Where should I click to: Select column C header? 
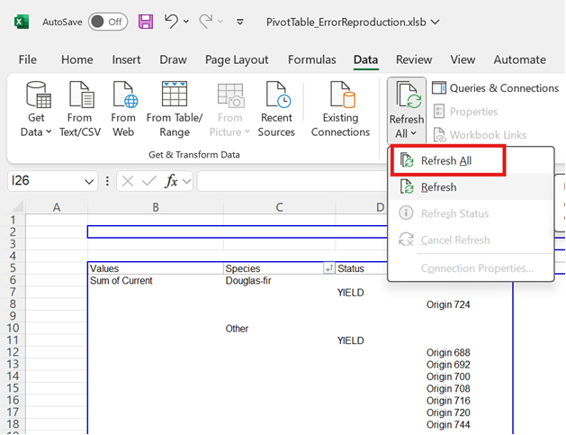pyautogui.click(x=279, y=207)
